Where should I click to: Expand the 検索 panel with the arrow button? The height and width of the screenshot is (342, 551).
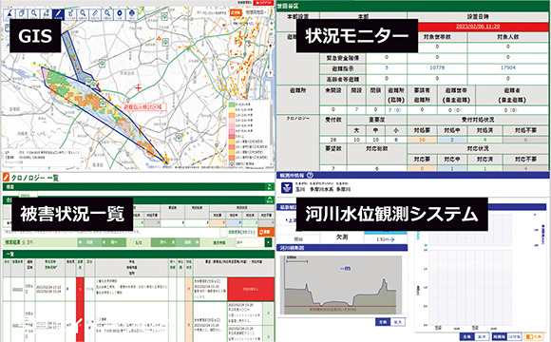pos(270,187)
